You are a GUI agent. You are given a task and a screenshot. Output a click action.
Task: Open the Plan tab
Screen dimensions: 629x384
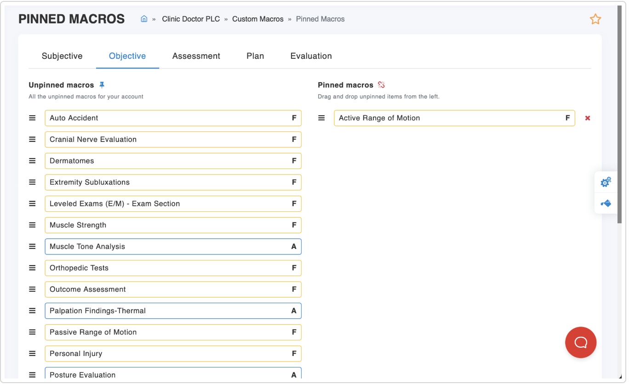255,56
